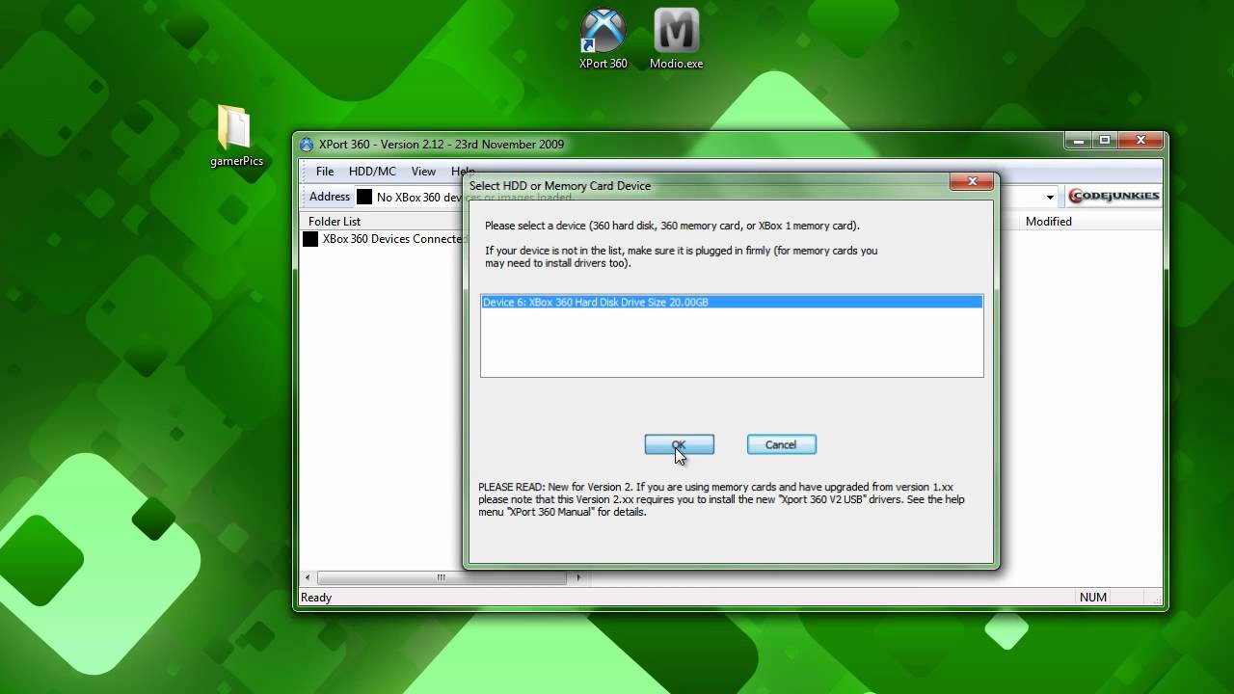Screen dimensions: 1234x694
Task: Maximize the XPort 360 window
Action: click(1105, 141)
